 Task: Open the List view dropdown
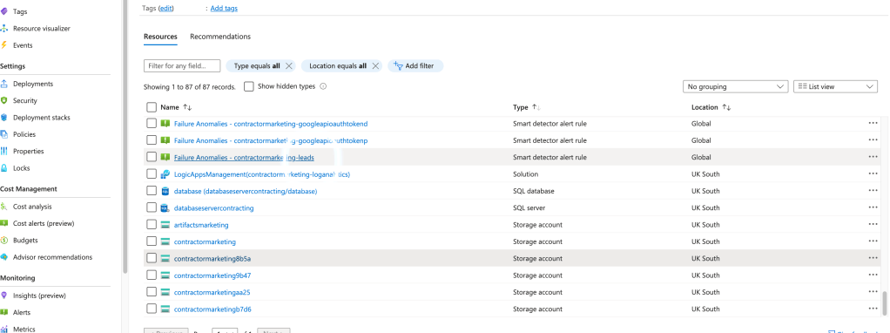tap(835, 87)
